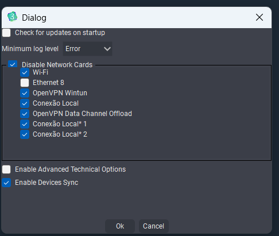Toggle the Conexão Local checkbox

(25, 103)
